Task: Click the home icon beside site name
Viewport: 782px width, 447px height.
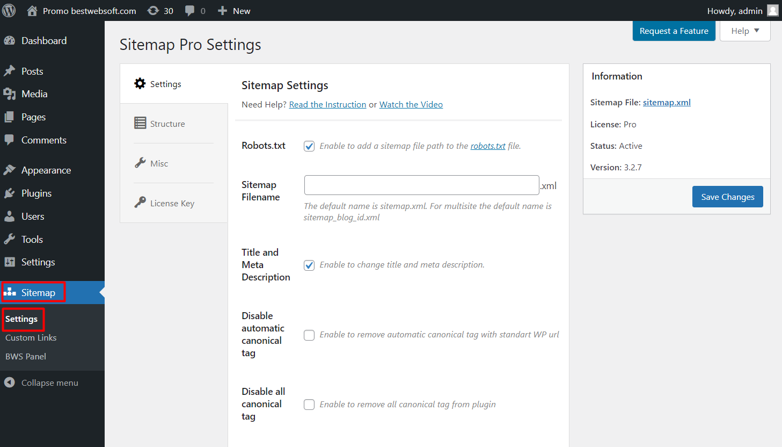Action: [32, 11]
